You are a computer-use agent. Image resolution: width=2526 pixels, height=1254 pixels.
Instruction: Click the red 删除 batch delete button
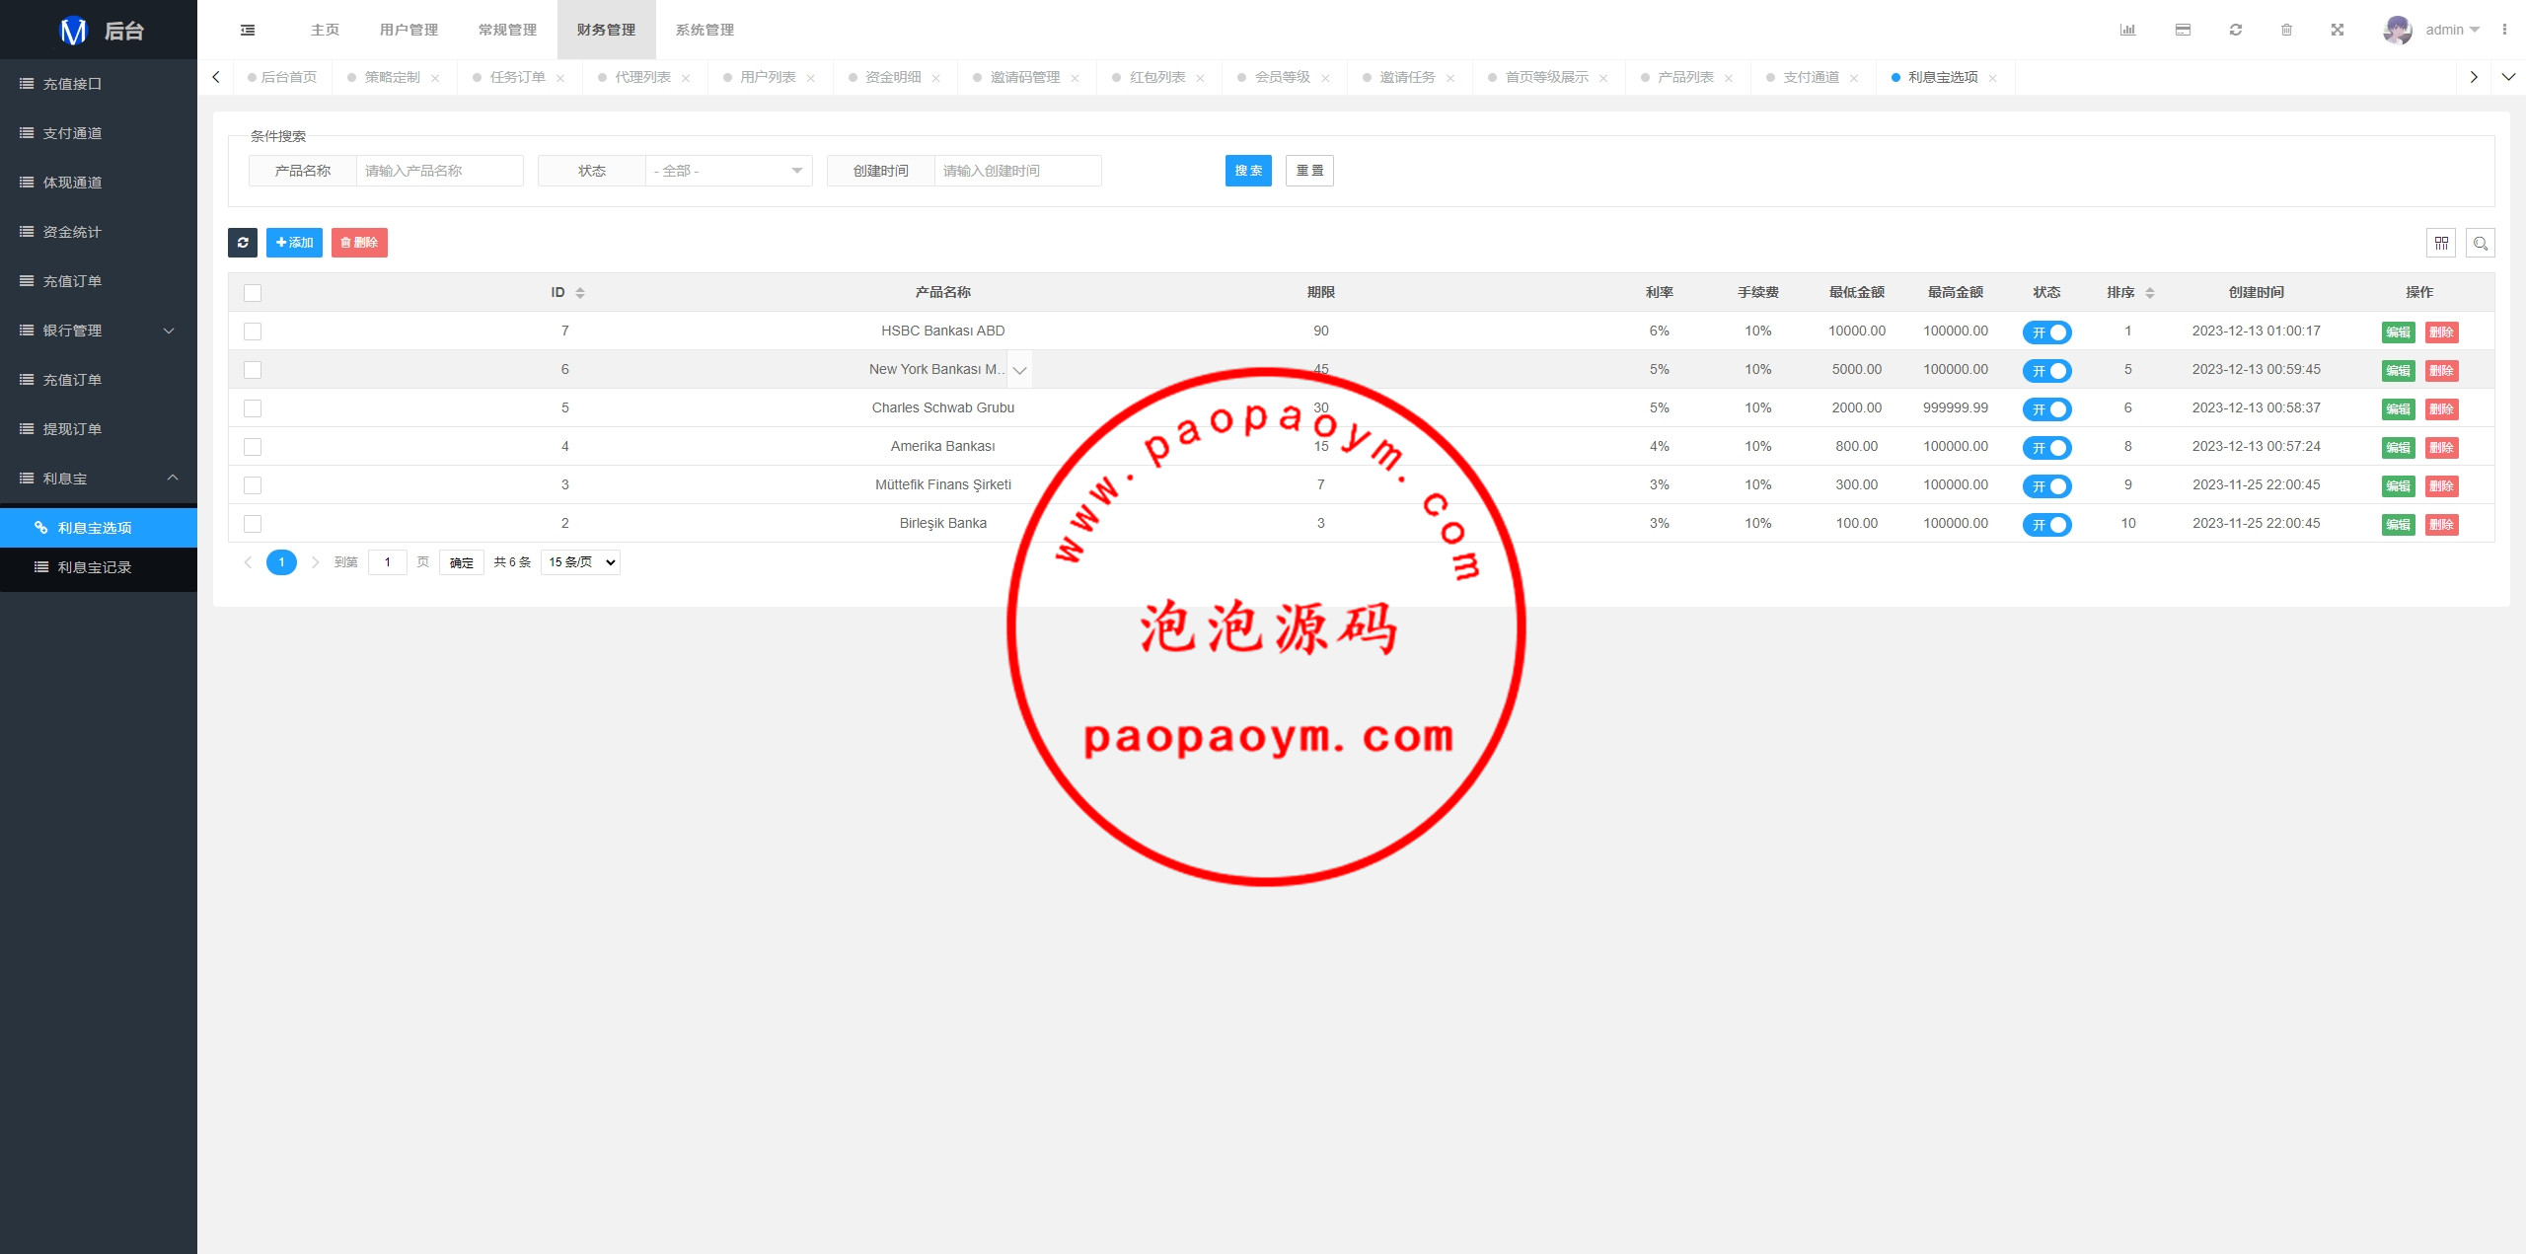(x=359, y=243)
